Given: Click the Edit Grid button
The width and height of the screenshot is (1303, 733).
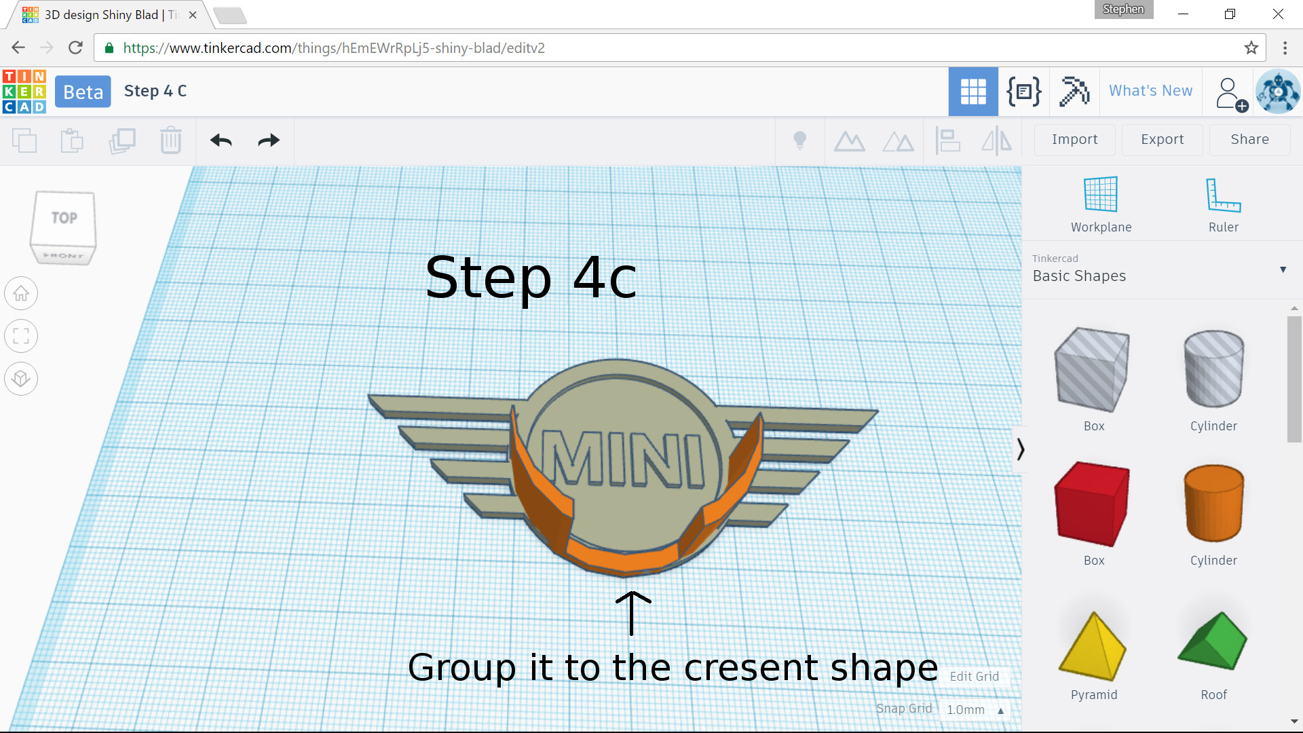Looking at the screenshot, I should tap(975, 677).
